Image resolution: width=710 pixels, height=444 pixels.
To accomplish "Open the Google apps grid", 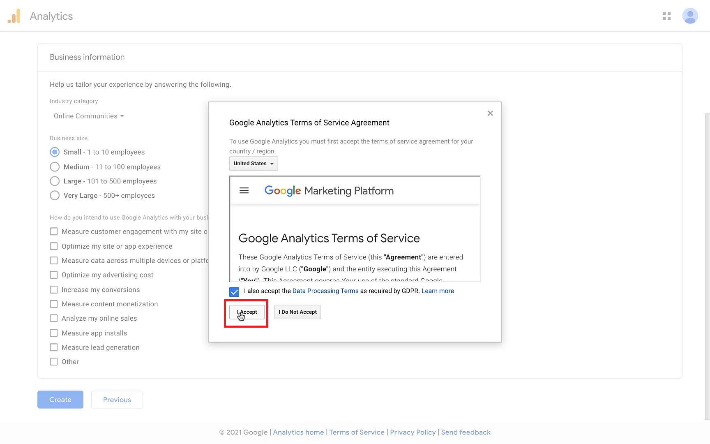I will pos(666,16).
